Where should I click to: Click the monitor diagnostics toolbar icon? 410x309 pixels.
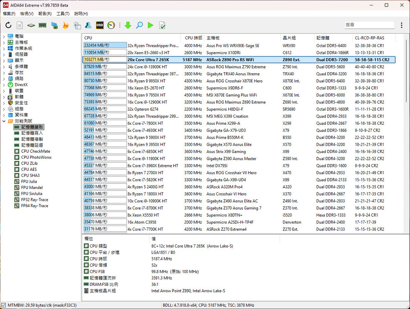[54, 25]
